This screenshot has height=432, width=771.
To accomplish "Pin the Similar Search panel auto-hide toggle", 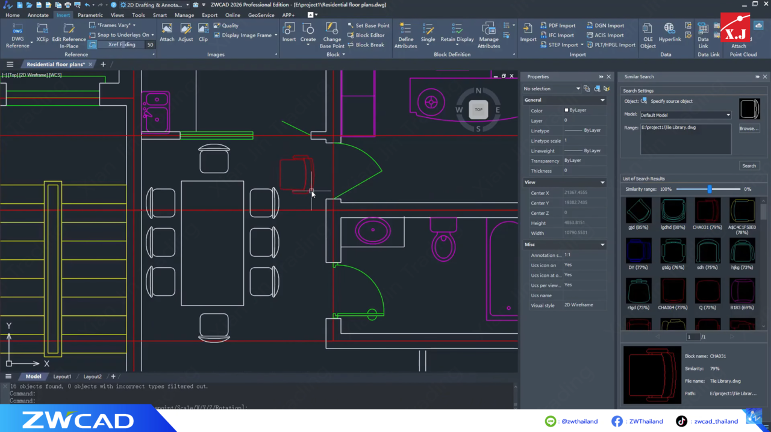I will pos(758,77).
